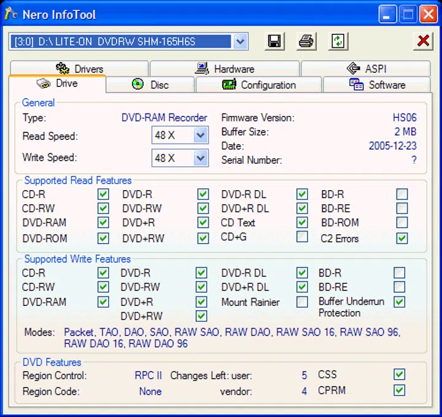The width and height of the screenshot is (442, 417).
Task: Expand the drive selection dropdown
Action: 240,42
